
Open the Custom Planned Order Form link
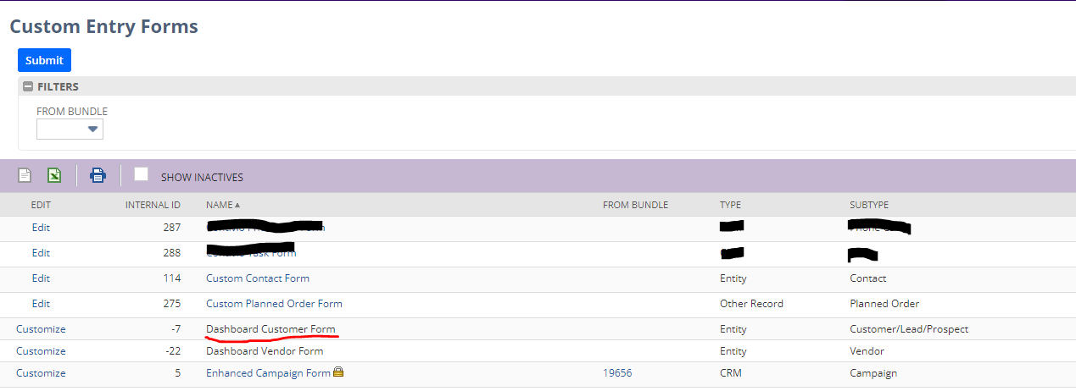(274, 304)
